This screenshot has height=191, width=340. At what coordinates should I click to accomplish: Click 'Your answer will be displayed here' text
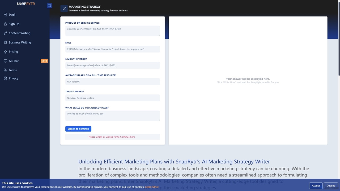pyautogui.click(x=248, y=79)
